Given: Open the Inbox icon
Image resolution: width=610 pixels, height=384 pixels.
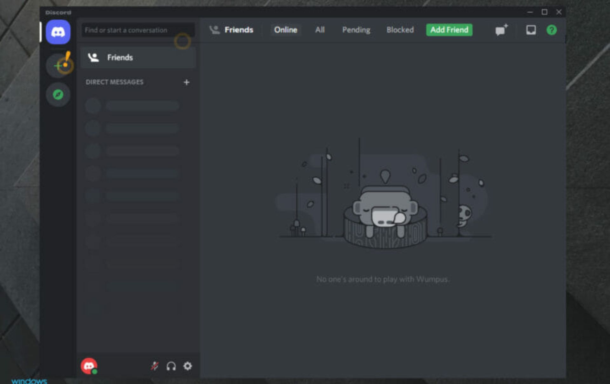Looking at the screenshot, I should click(x=531, y=30).
